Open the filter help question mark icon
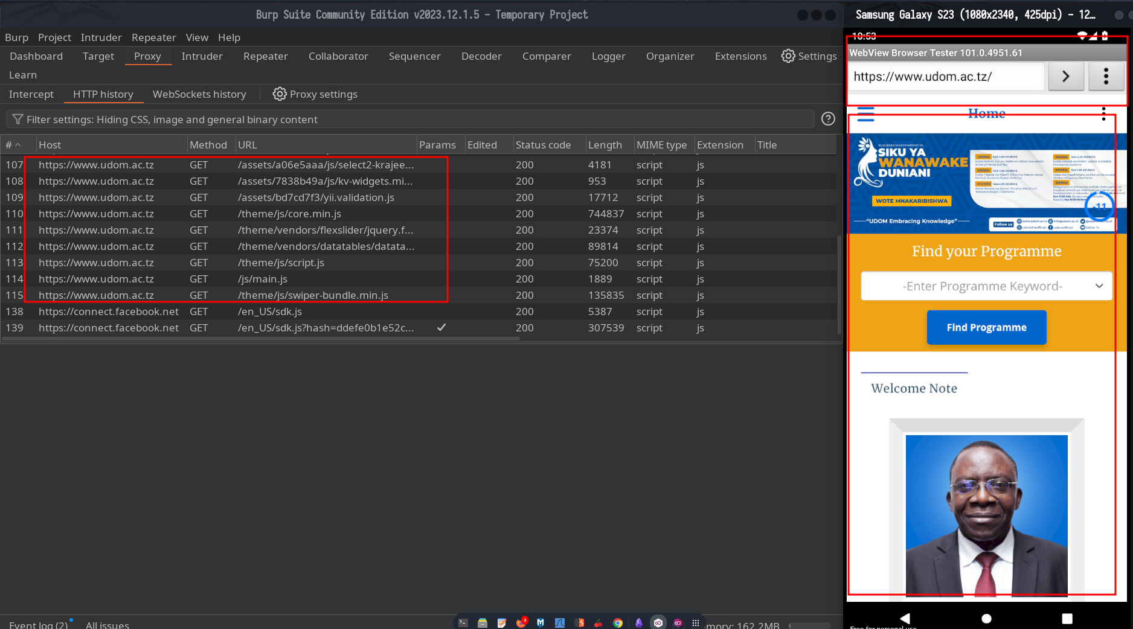The width and height of the screenshot is (1133, 629). (x=828, y=119)
